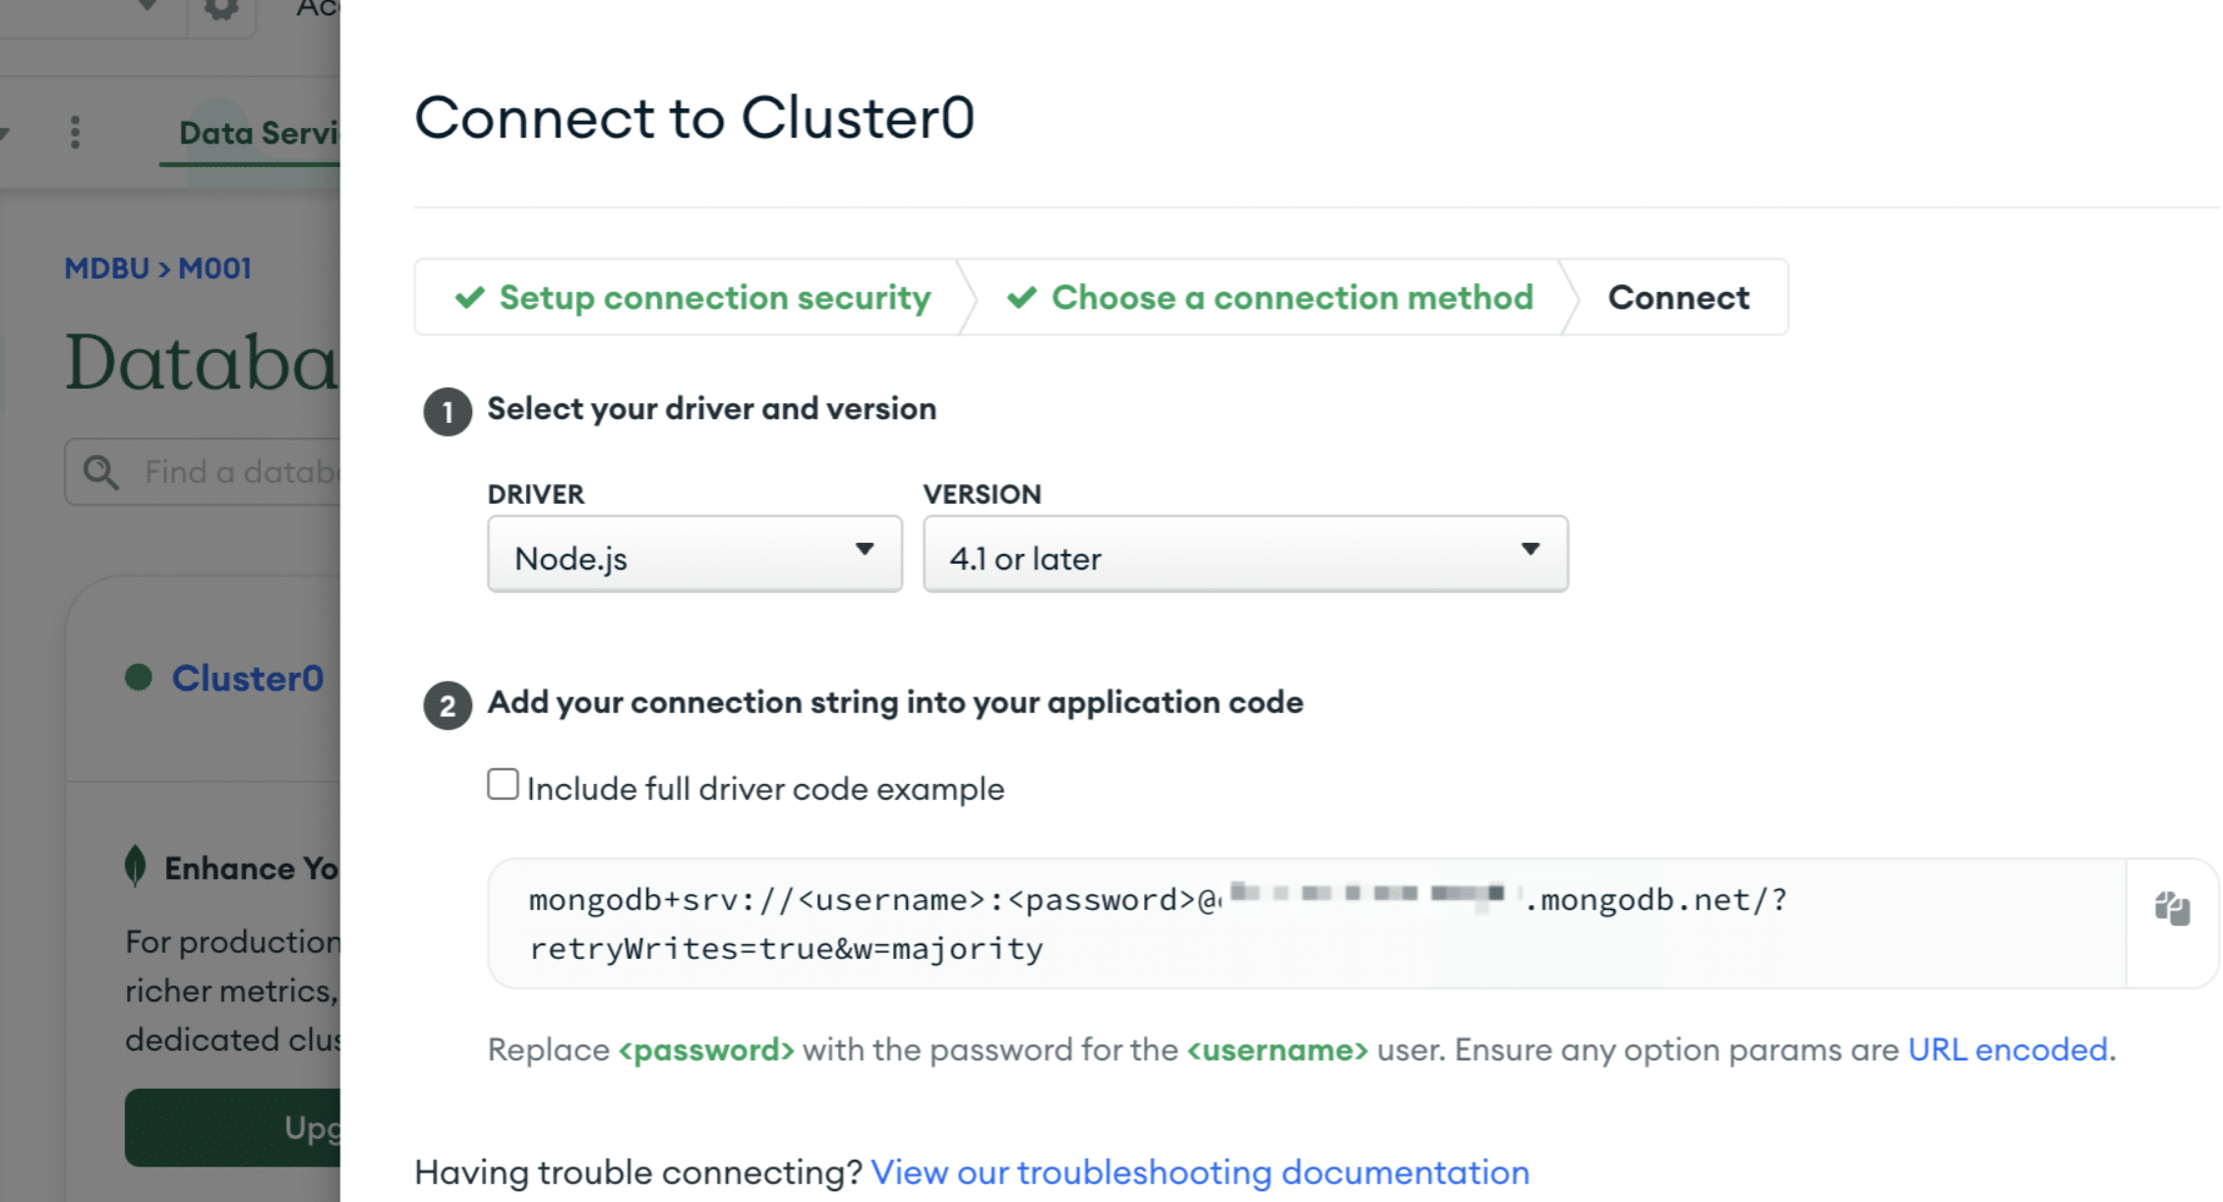This screenshot has height=1202, width=2223.
Task: Go to Setup connection security step
Action: 692,297
